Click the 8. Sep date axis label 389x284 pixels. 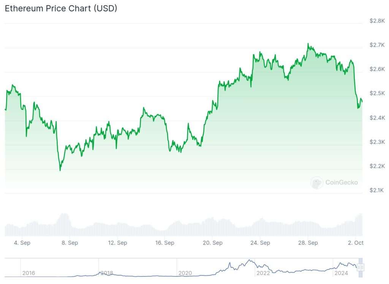(70, 243)
